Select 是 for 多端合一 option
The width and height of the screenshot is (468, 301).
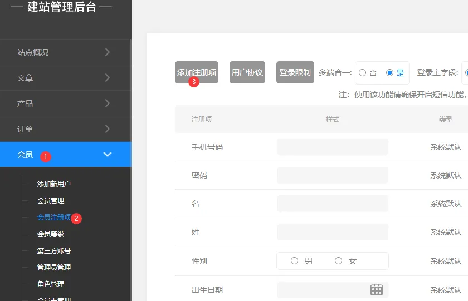[390, 73]
